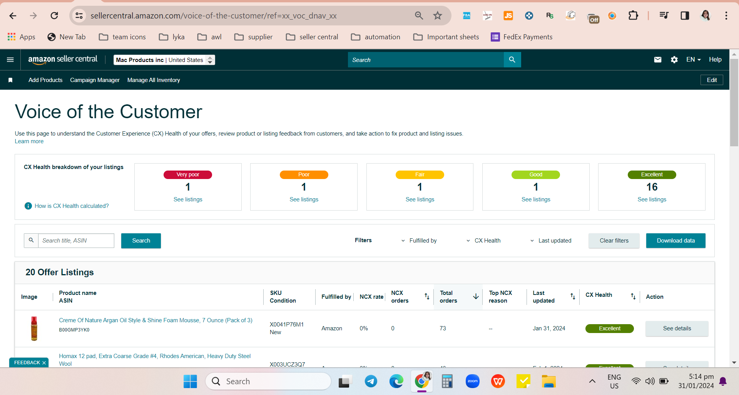
Task: Close the FEEDBACK tab with its X
Action: point(44,363)
